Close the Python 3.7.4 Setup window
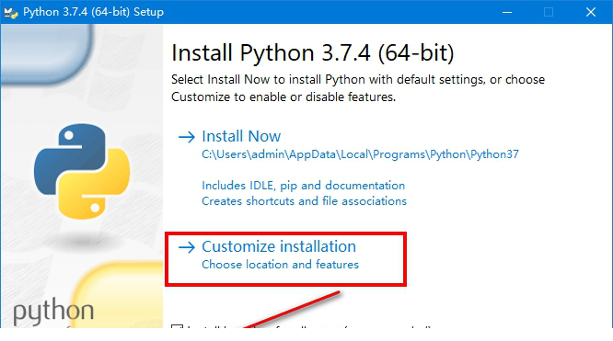Screen dimensions: 613x341 tap(591, 12)
